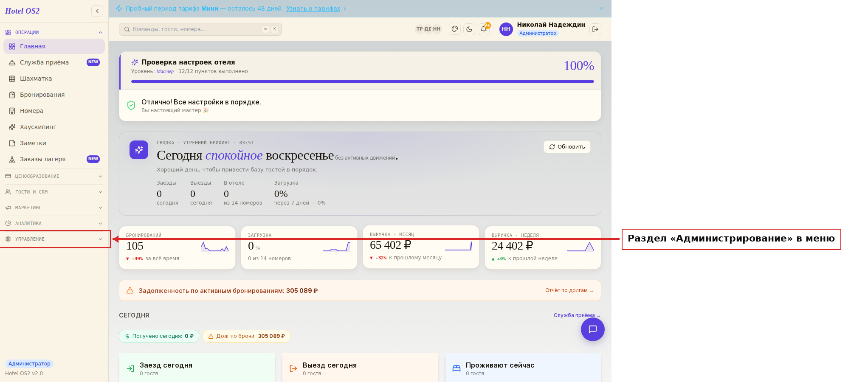Image resolution: width=851 pixels, height=382 pixels.
Task: Collapse the Операции menu group
Action: click(54, 32)
